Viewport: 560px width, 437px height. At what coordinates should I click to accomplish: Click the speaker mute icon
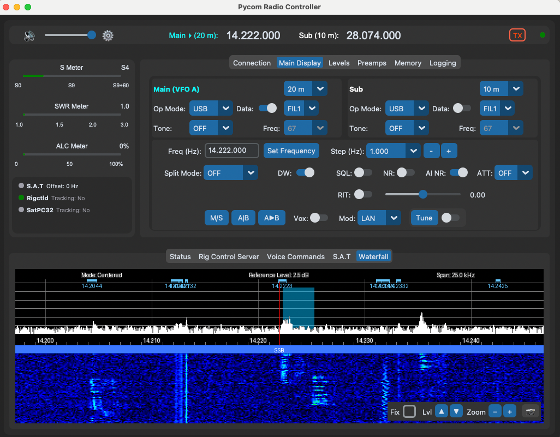coord(29,35)
